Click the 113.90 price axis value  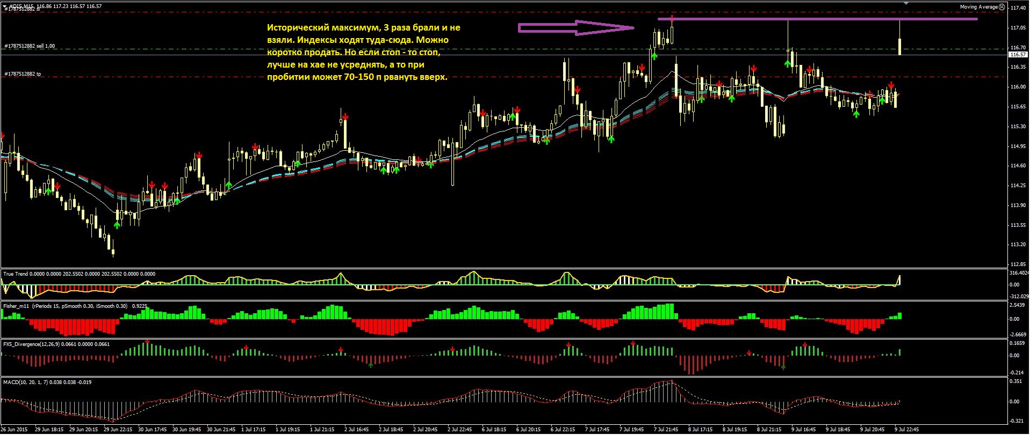1018,205
